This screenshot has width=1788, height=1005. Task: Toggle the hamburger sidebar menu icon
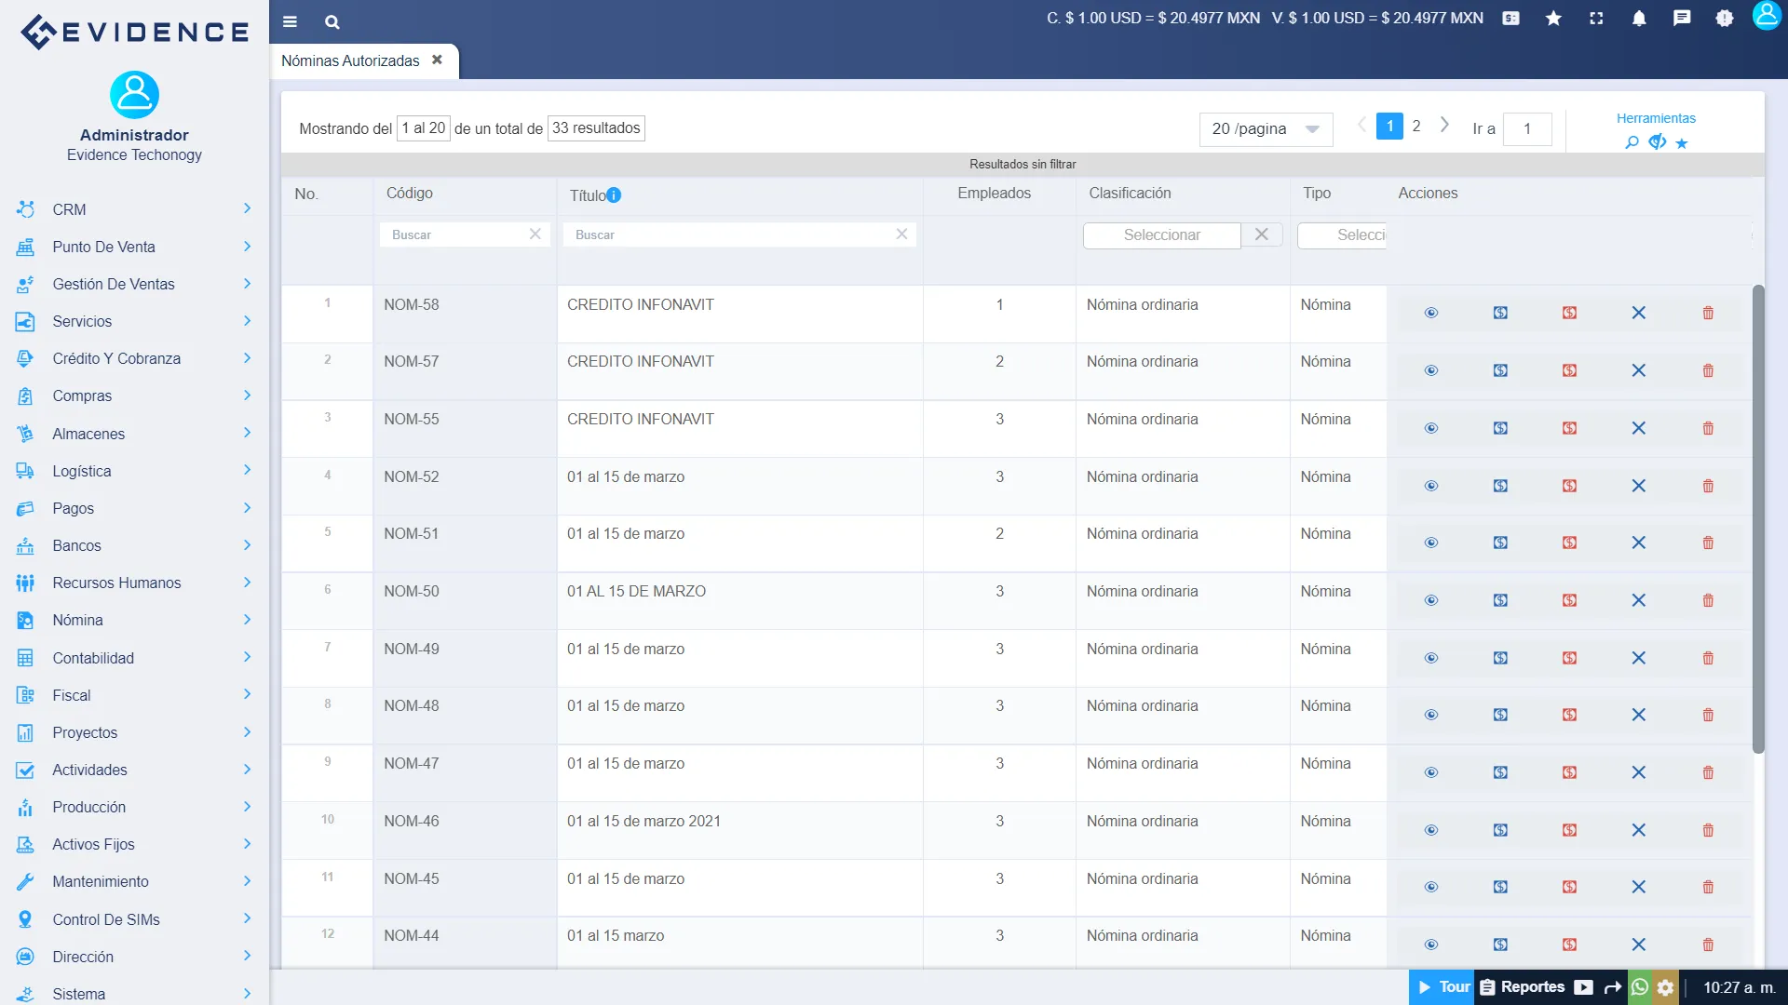pyautogui.click(x=290, y=22)
